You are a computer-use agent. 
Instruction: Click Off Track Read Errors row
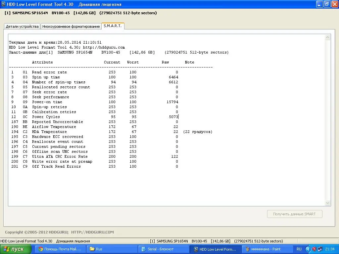tap(95, 167)
